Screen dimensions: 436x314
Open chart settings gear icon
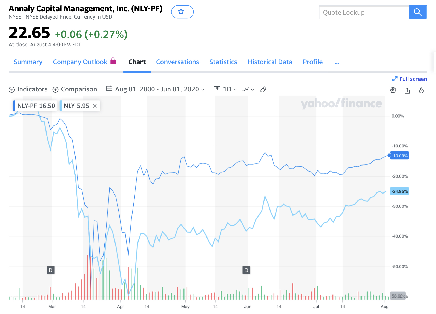tap(393, 90)
